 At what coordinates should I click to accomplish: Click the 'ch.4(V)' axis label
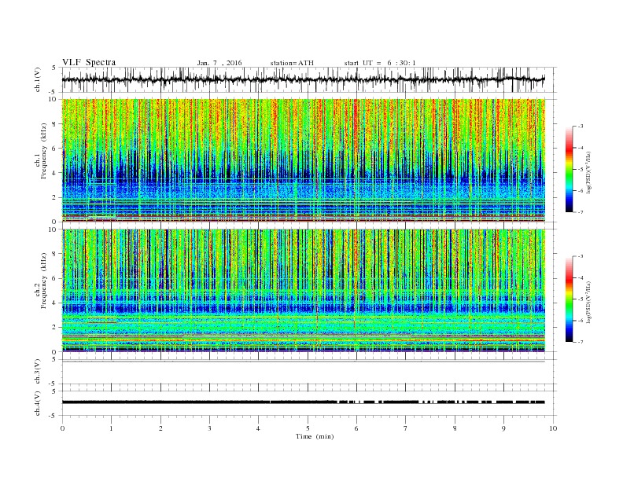(38, 403)
